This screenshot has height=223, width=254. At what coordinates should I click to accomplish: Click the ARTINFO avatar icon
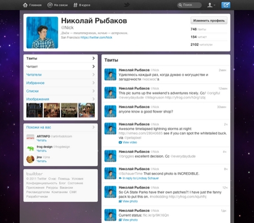click(x=30, y=138)
